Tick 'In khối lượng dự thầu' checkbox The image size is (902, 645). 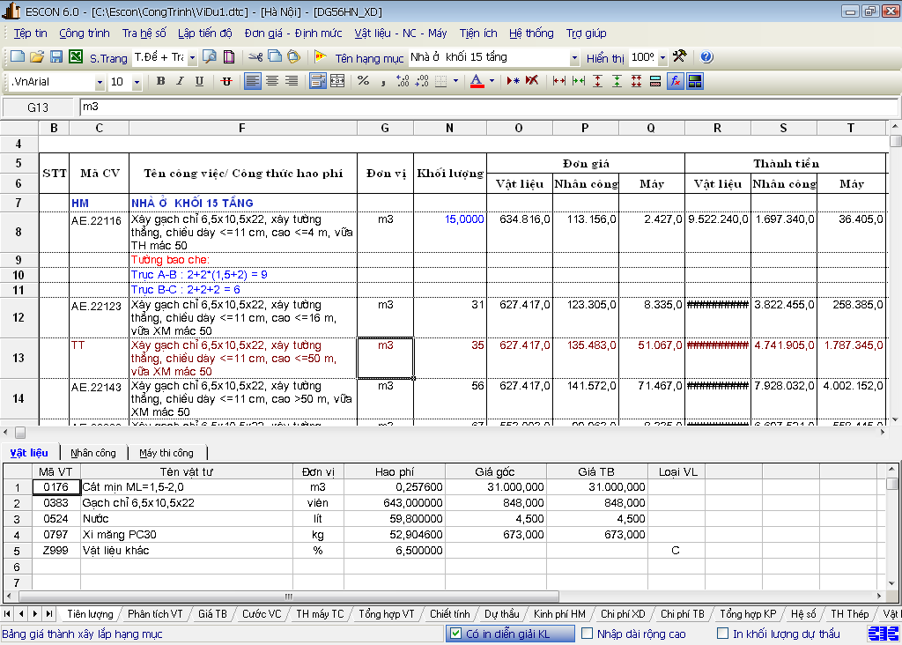click(722, 633)
